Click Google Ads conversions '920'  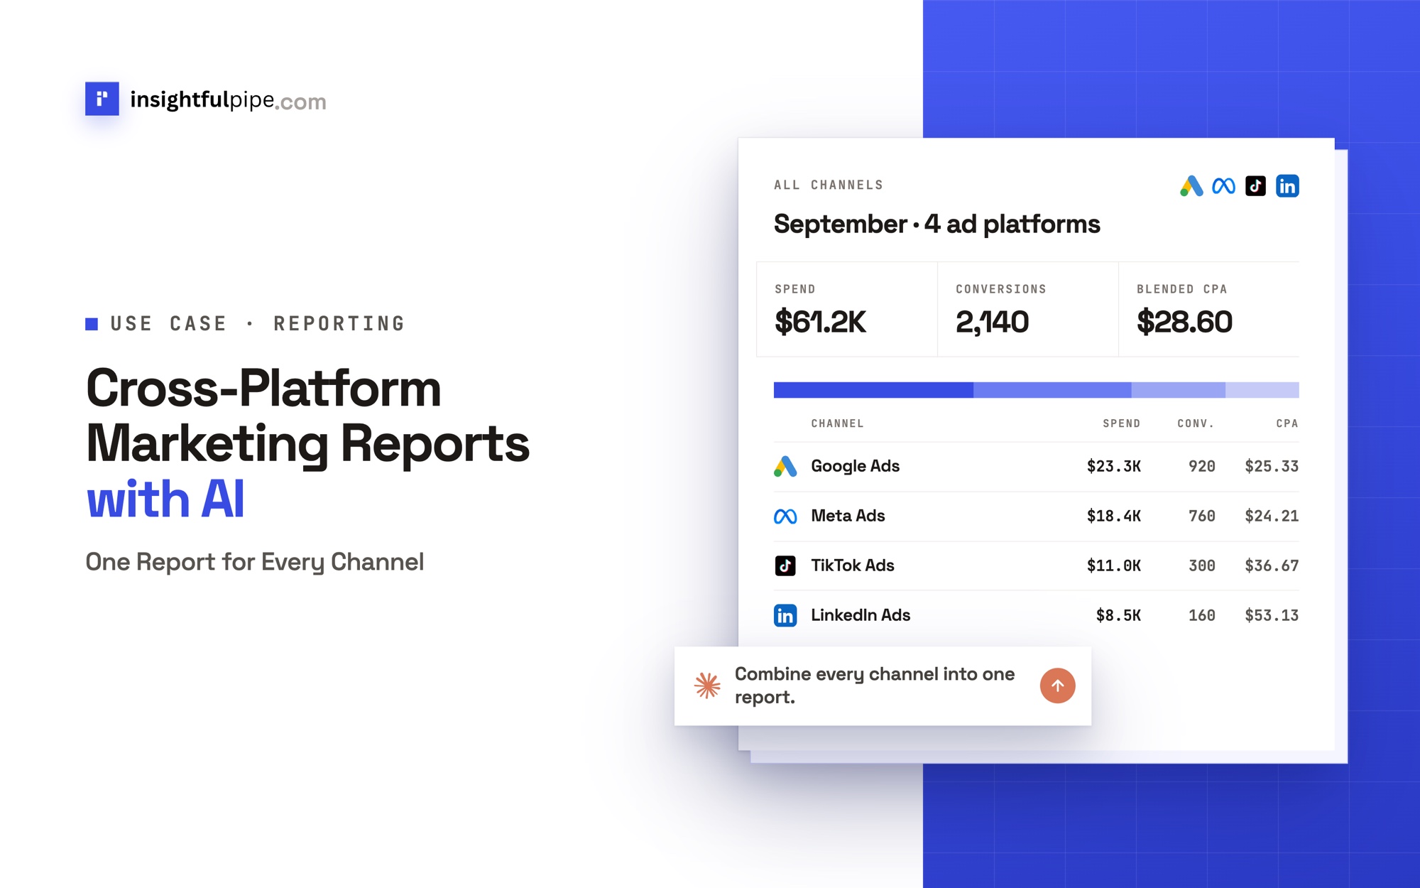coord(1202,466)
